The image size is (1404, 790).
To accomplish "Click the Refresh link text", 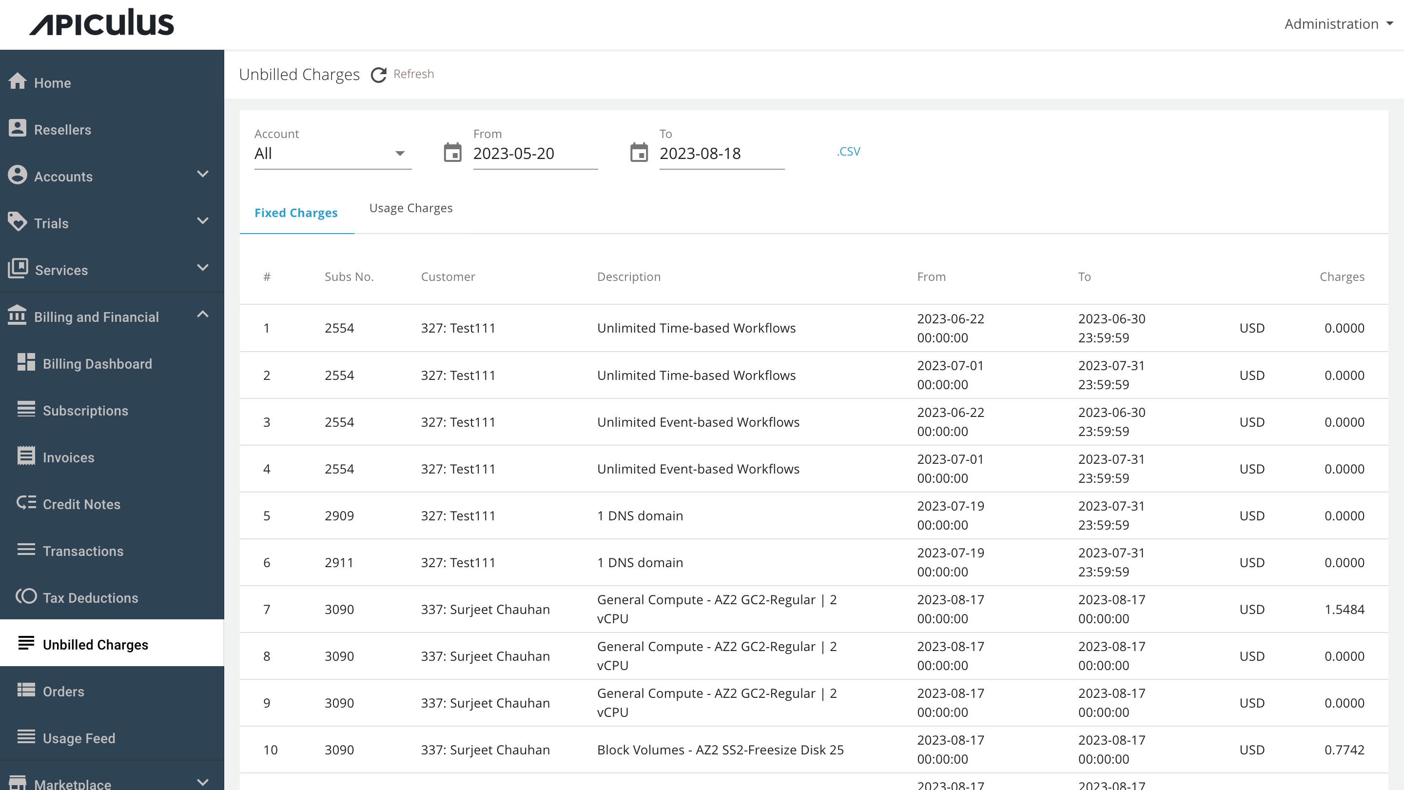I will tap(414, 74).
